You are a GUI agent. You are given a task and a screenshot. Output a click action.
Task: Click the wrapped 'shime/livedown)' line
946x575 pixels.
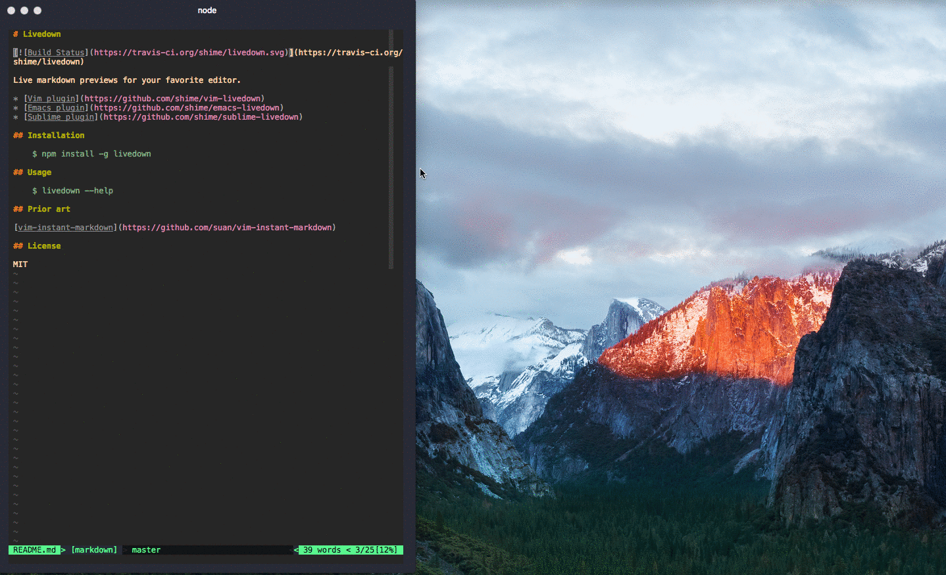tap(49, 62)
